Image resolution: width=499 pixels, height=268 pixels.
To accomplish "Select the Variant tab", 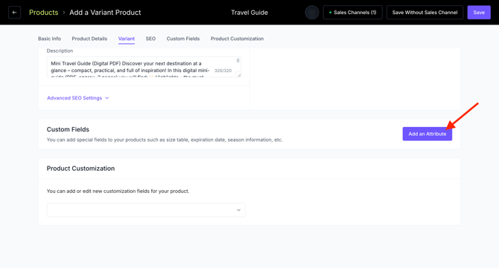I will 127,39.
